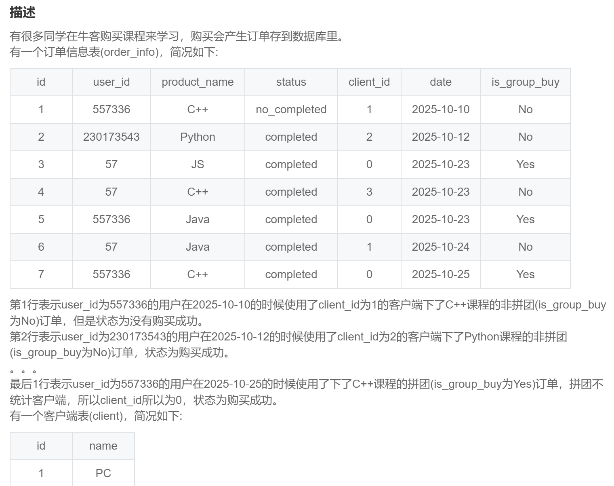Select the C++ cell in order row 4
Viewport: 614px width, 486px height.
(198, 192)
